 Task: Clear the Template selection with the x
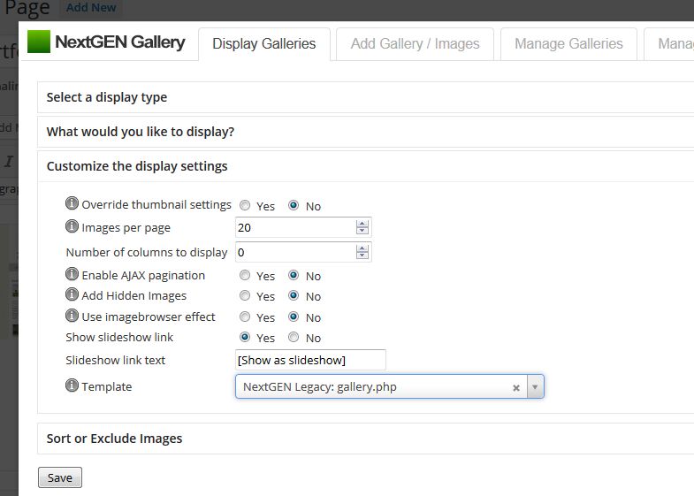click(516, 387)
